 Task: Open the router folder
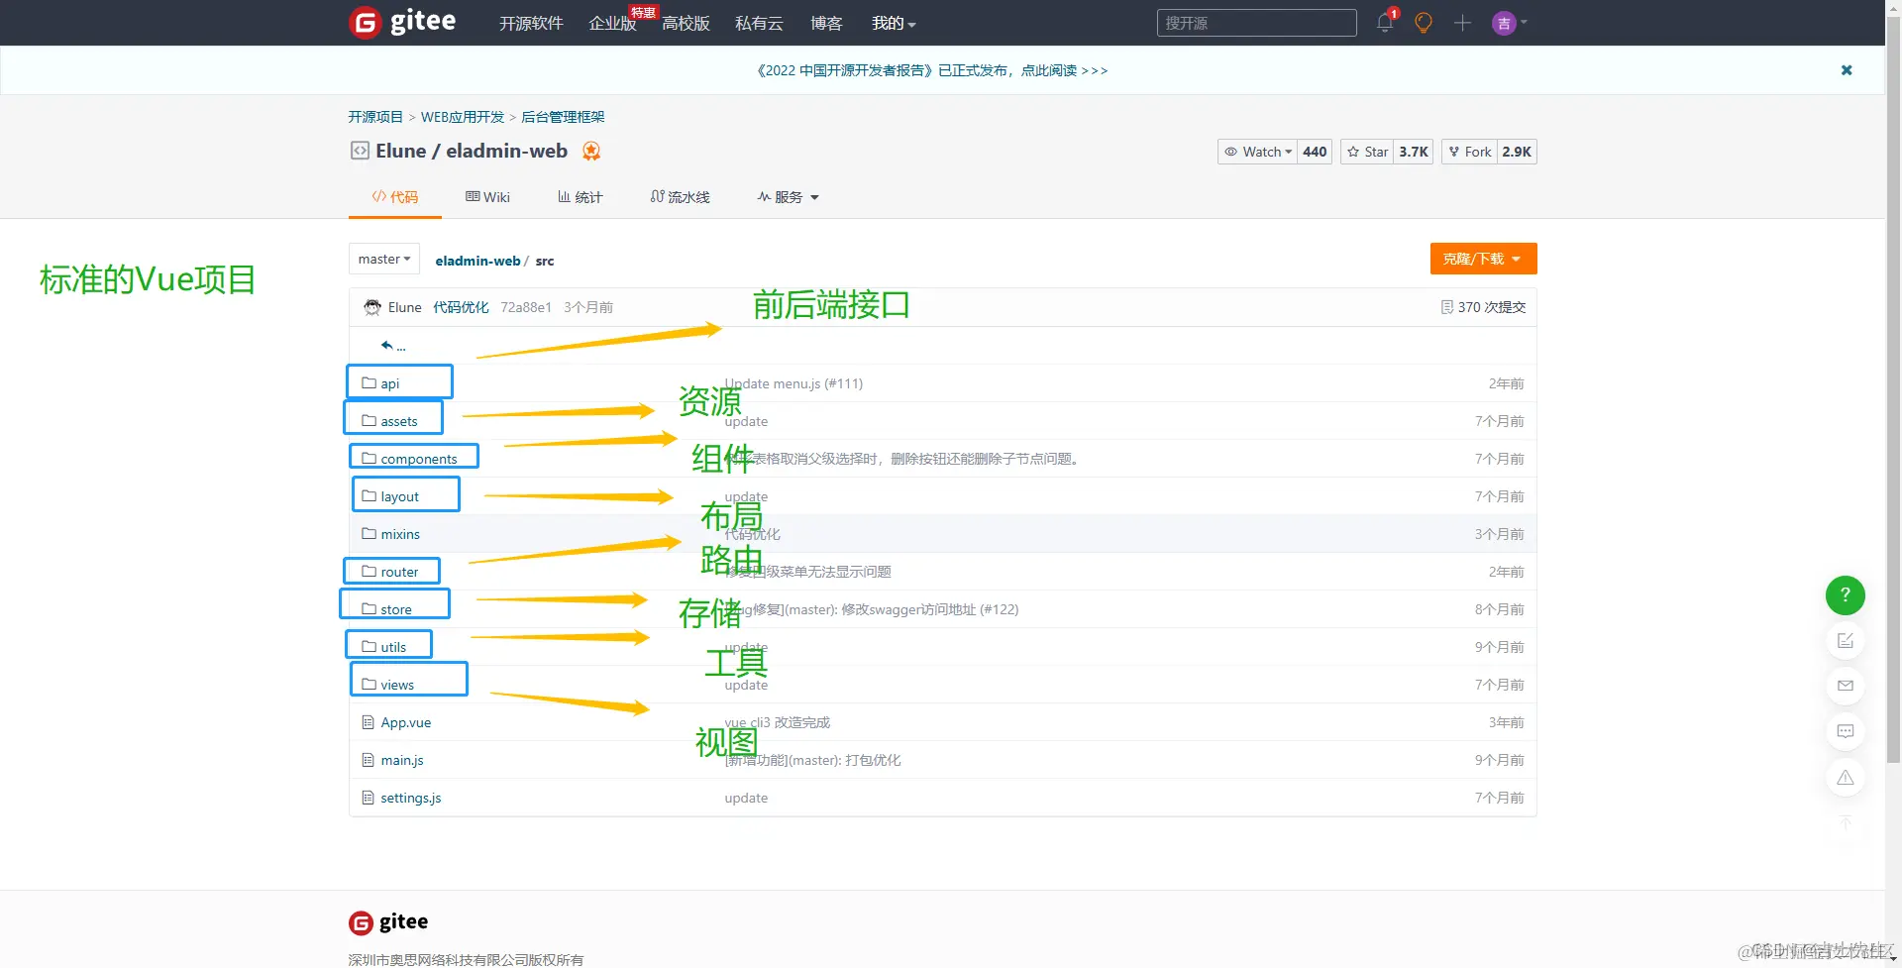pos(399,572)
